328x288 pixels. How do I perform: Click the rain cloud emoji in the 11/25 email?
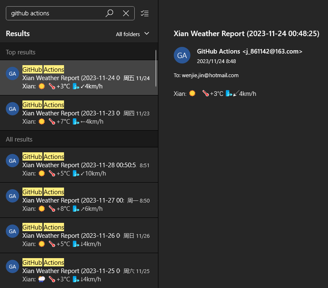point(42,279)
